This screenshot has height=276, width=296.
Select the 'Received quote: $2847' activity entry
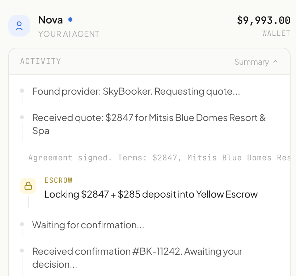149,124
